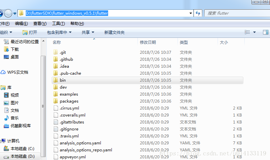Click the .gitignore file icon
This screenshot has width=270, height=160.
(x=56, y=129)
